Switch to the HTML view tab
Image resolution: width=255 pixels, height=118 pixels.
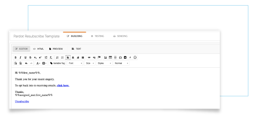tap(38, 49)
